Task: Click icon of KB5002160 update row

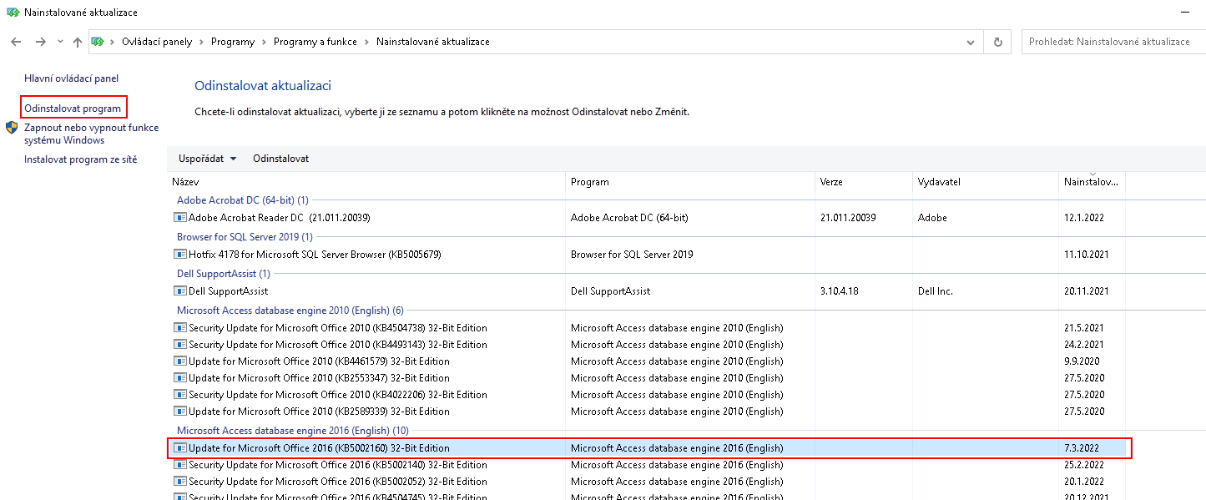Action: point(180,448)
